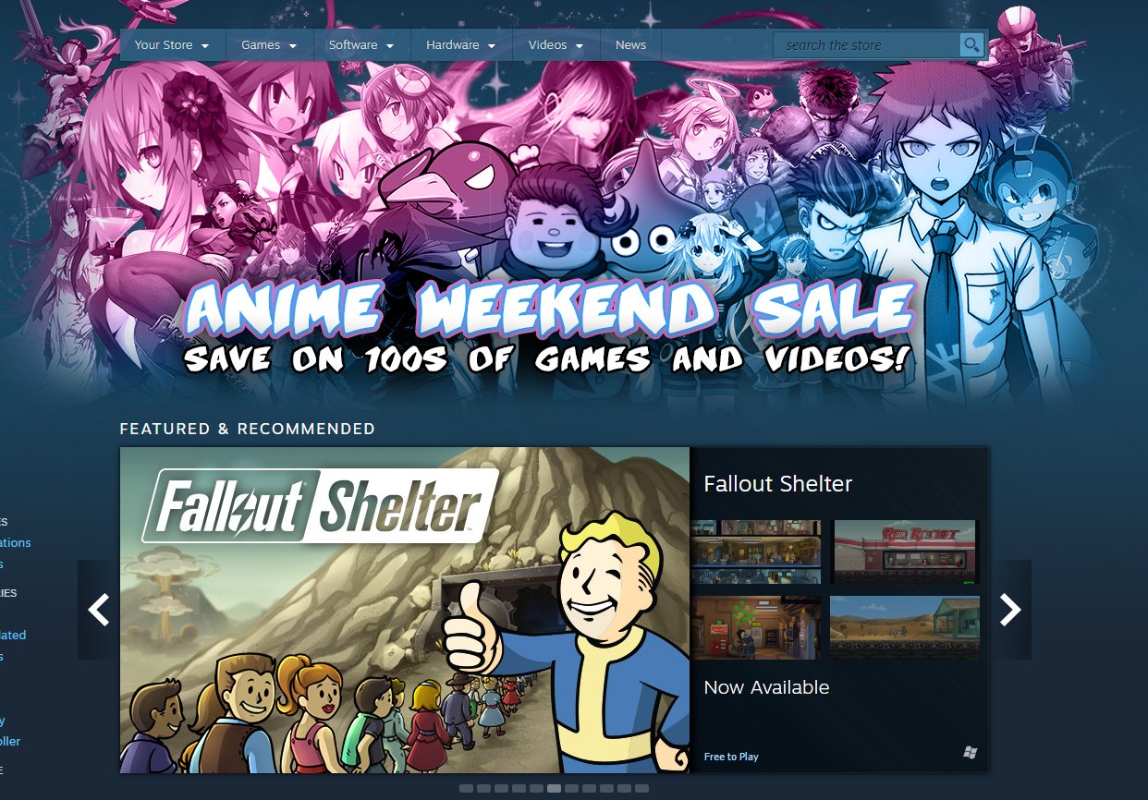View the vault interior screenshot with green cloud
Screen dimensions: 1148x800
pyautogui.click(x=755, y=627)
